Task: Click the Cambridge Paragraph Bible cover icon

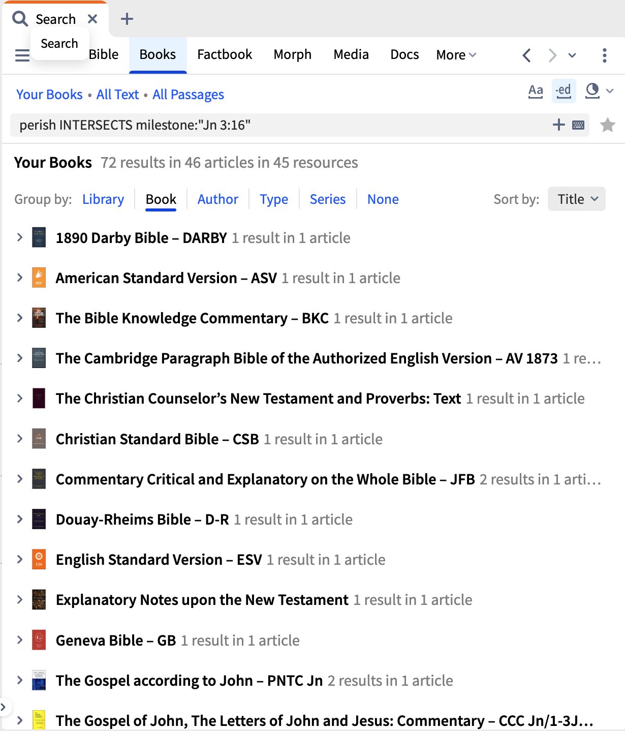Action: pos(39,358)
